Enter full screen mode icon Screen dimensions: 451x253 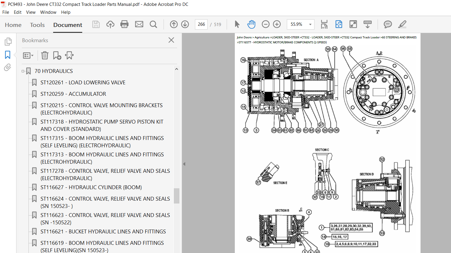(x=353, y=24)
